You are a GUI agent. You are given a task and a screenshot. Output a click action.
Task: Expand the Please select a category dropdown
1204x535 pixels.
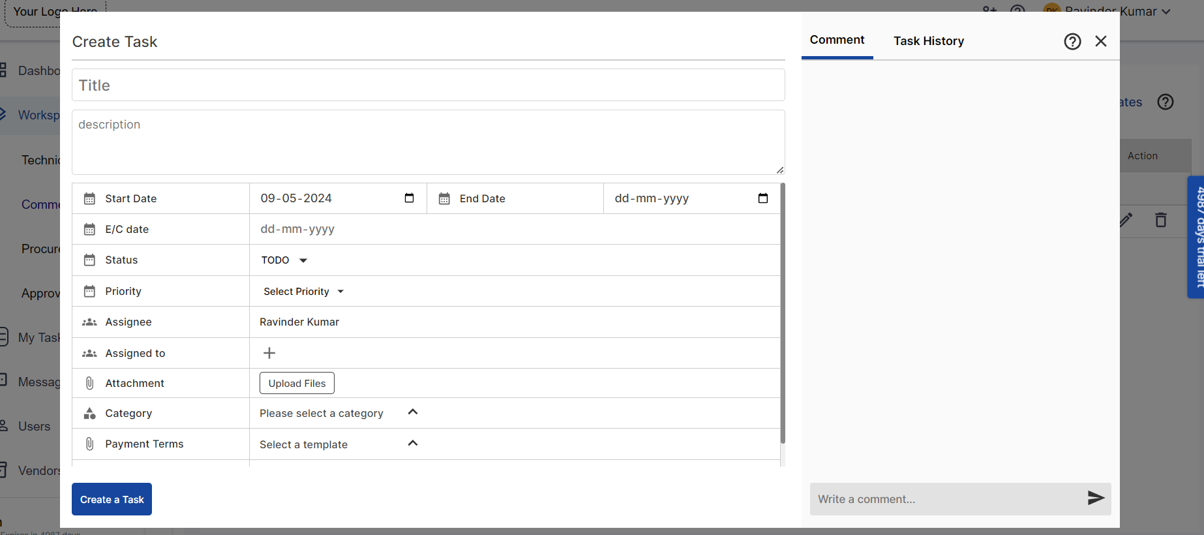pyautogui.click(x=339, y=413)
